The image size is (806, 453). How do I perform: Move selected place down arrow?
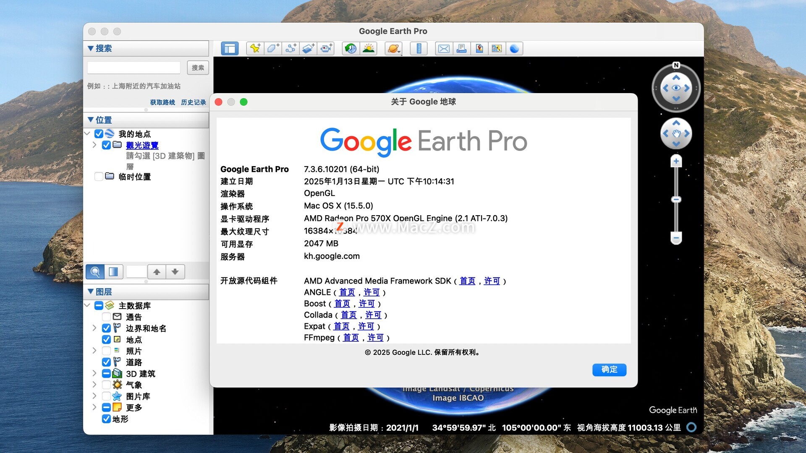click(175, 272)
